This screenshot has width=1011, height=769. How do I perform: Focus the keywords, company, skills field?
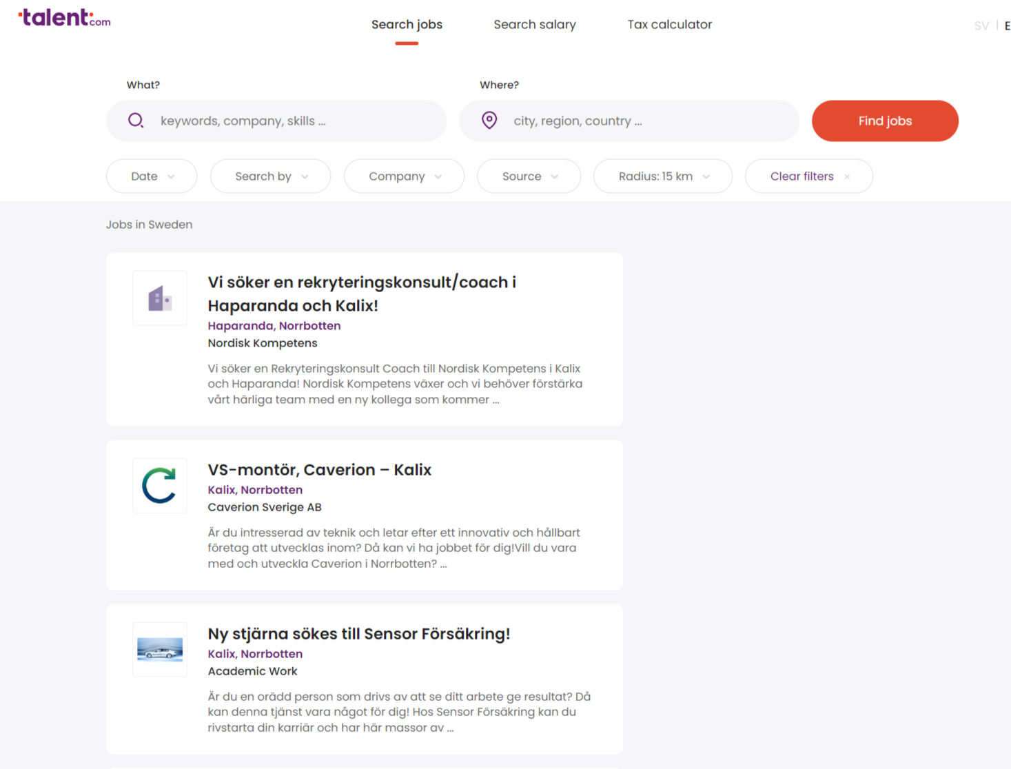[276, 121]
